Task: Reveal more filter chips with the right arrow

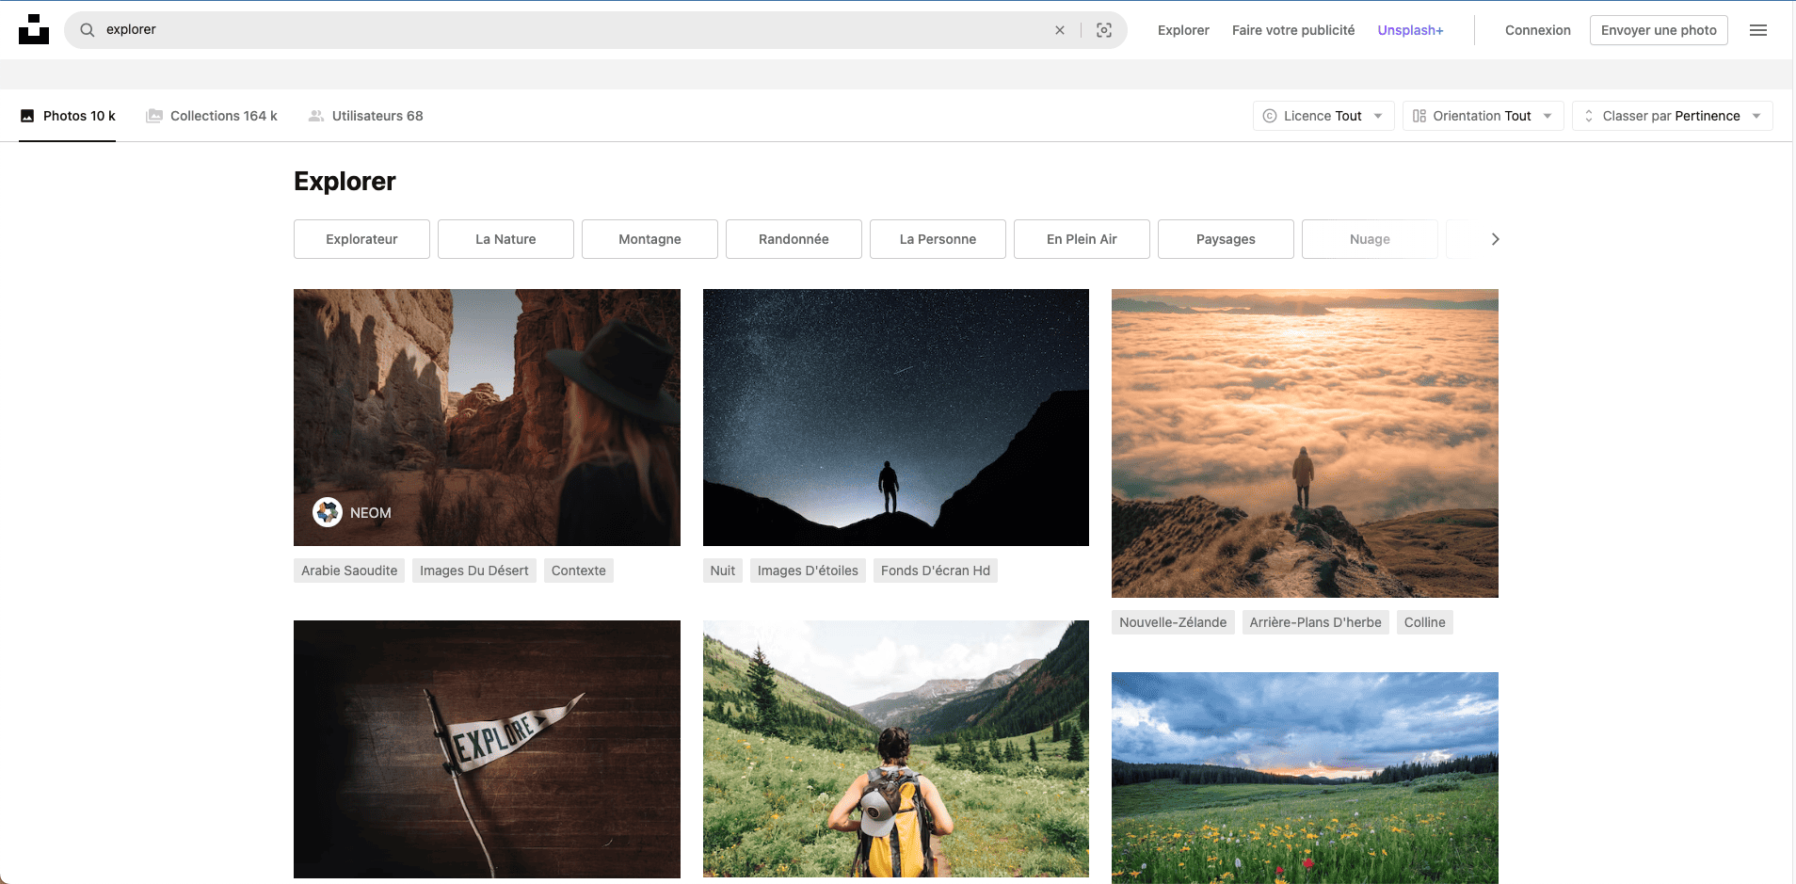Action: point(1493,238)
